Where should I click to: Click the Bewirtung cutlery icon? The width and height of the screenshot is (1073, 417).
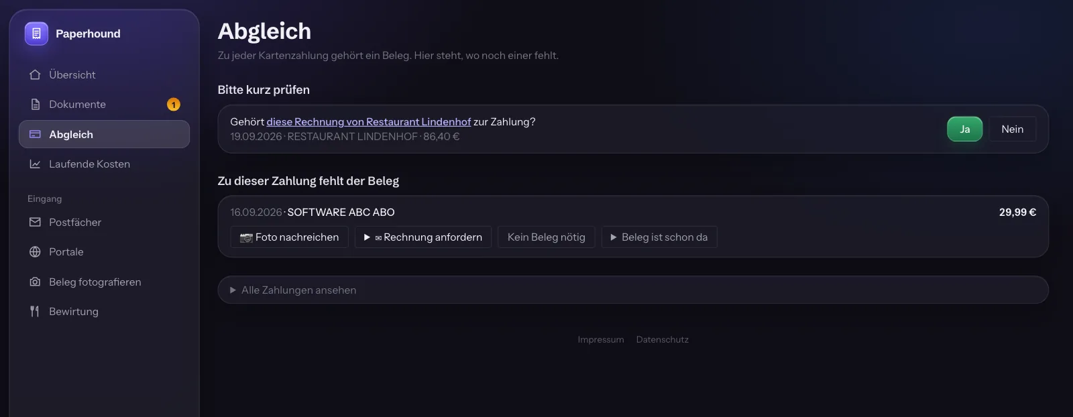coord(35,311)
